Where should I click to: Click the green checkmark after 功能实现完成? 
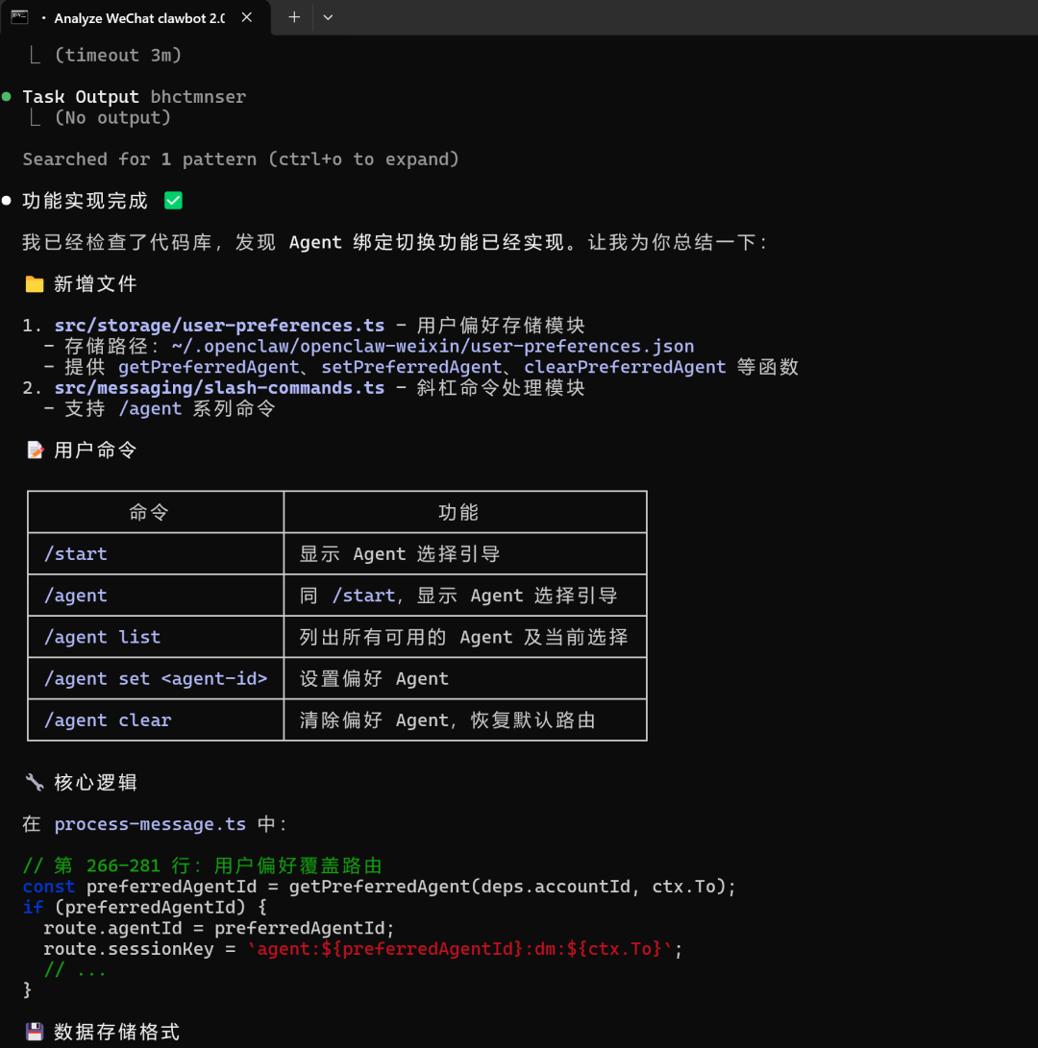[173, 201]
